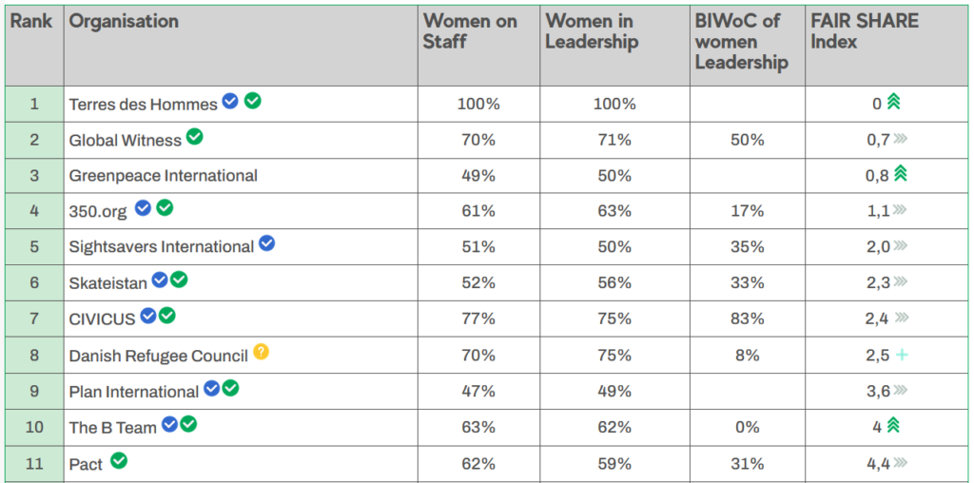This screenshot has height=483, width=974.
Task: Click the green checkmark badge next to Pact
Action: click(x=119, y=460)
